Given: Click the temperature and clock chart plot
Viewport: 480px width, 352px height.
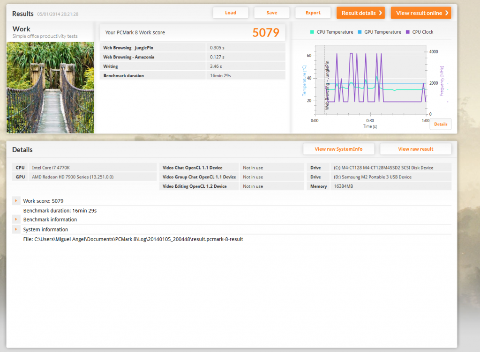Looking at the screenshot, I should click(370, 80).
